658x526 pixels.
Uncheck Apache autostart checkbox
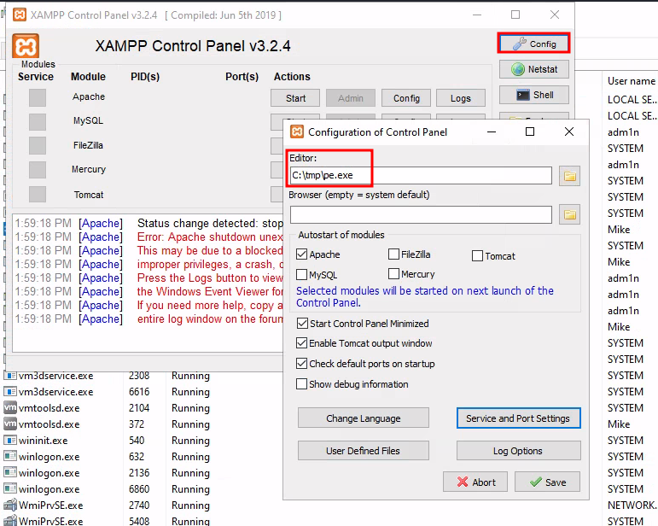click(301, 254)
